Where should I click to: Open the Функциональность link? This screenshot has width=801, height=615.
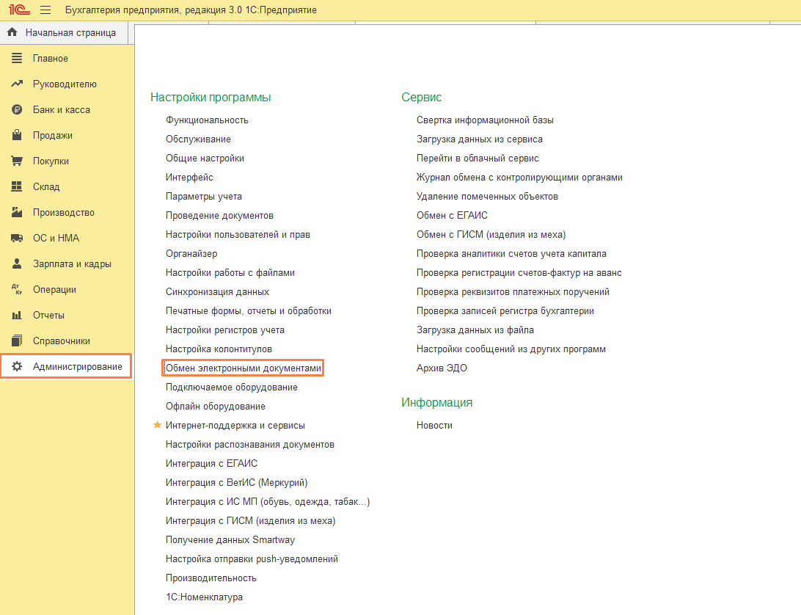207,120
